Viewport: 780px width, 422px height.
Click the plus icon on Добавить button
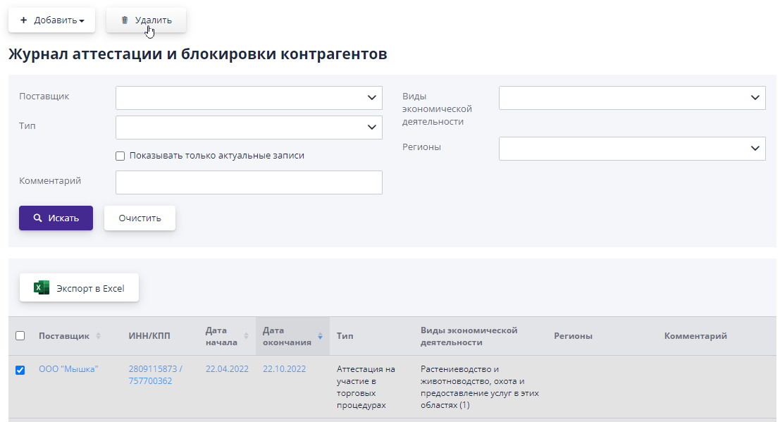(25, 20)
